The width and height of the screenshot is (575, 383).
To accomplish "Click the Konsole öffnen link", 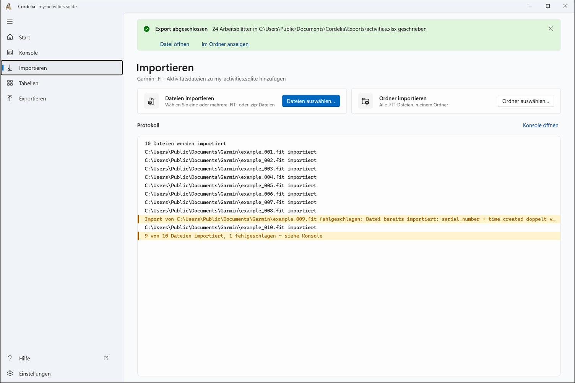I will coord(541,125).
